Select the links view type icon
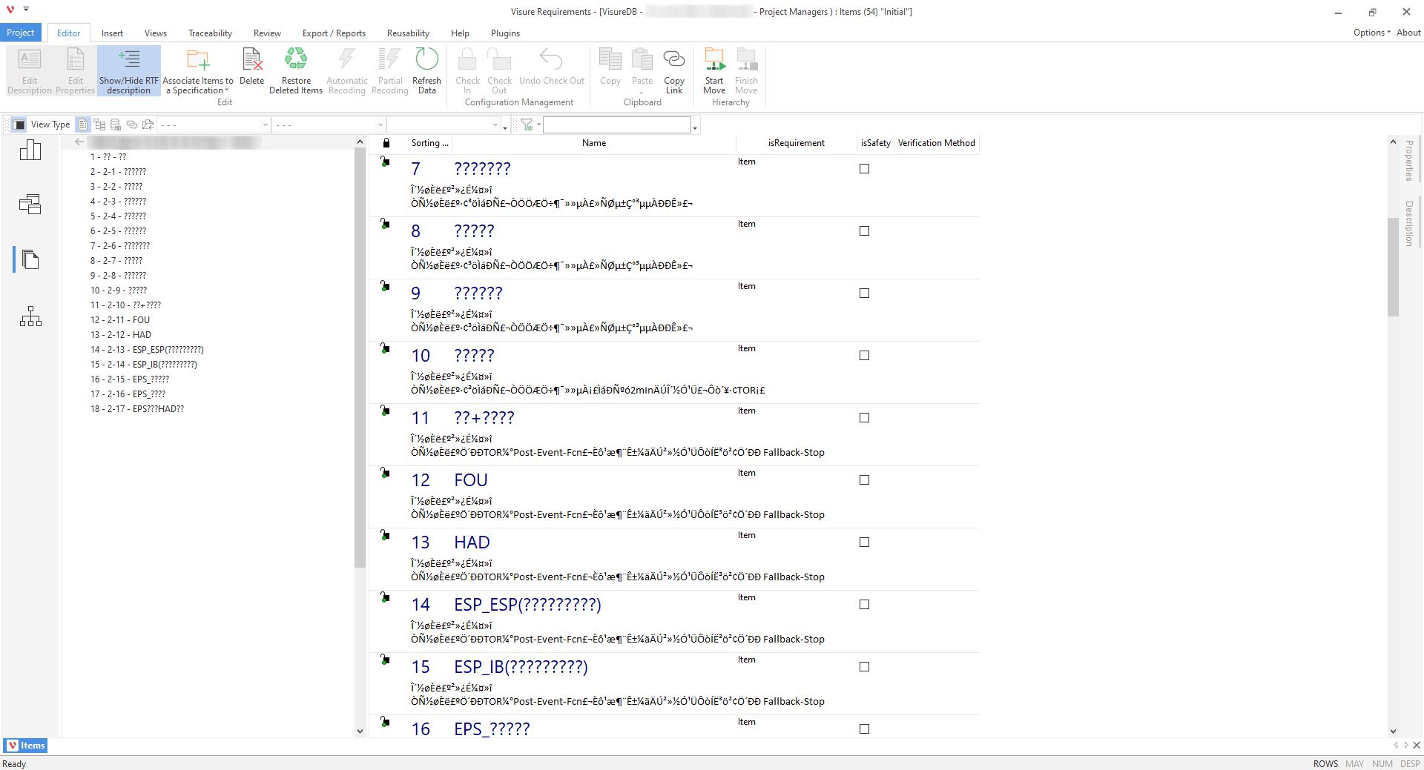 [x=132, y=125]
